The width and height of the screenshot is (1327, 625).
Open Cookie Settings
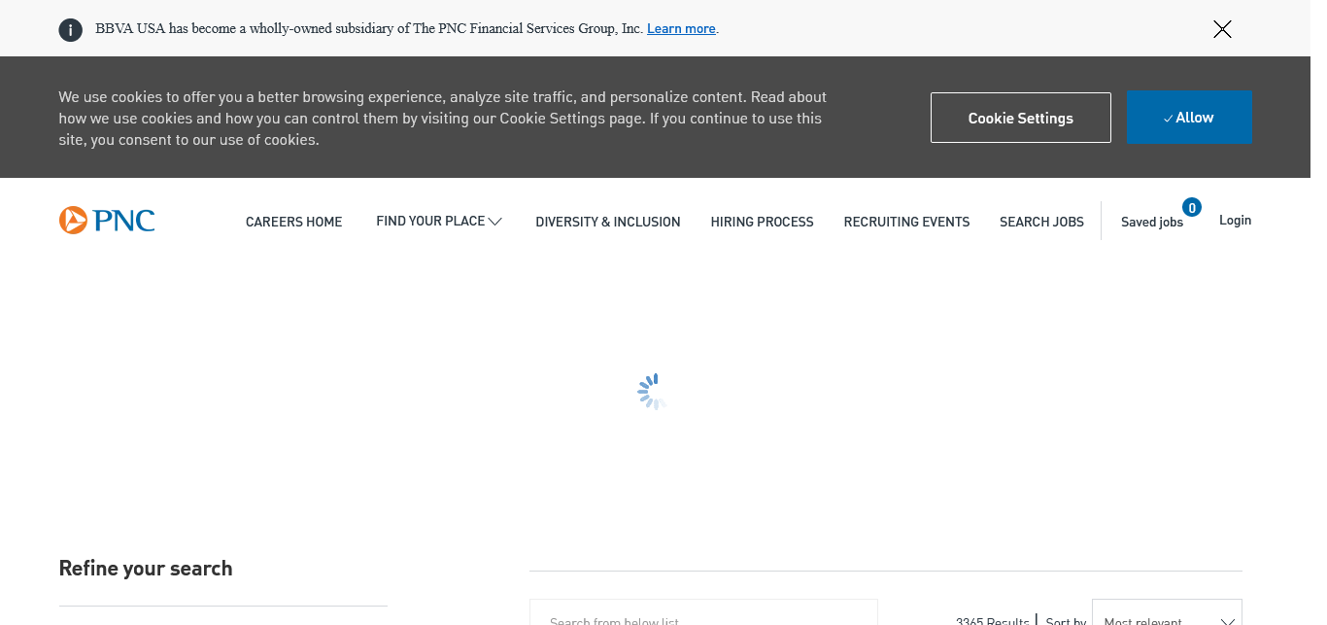pos(1020,118)
